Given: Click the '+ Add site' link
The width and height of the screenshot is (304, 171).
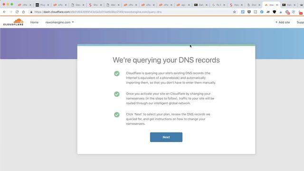Looking at the screenshot, I should (x=283, y=22).
